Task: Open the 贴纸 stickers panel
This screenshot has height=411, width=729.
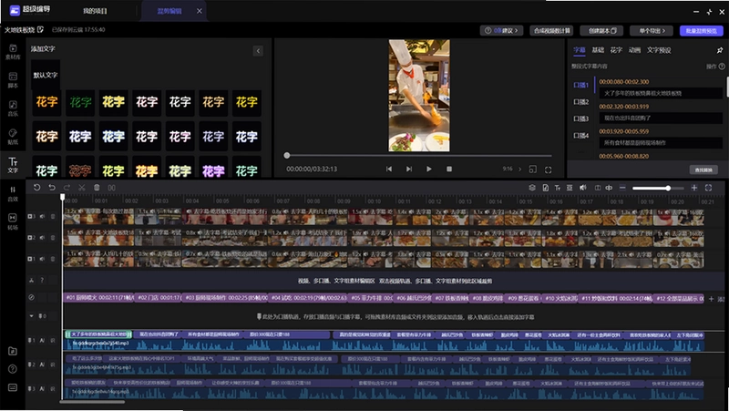Action: point(13,137)
